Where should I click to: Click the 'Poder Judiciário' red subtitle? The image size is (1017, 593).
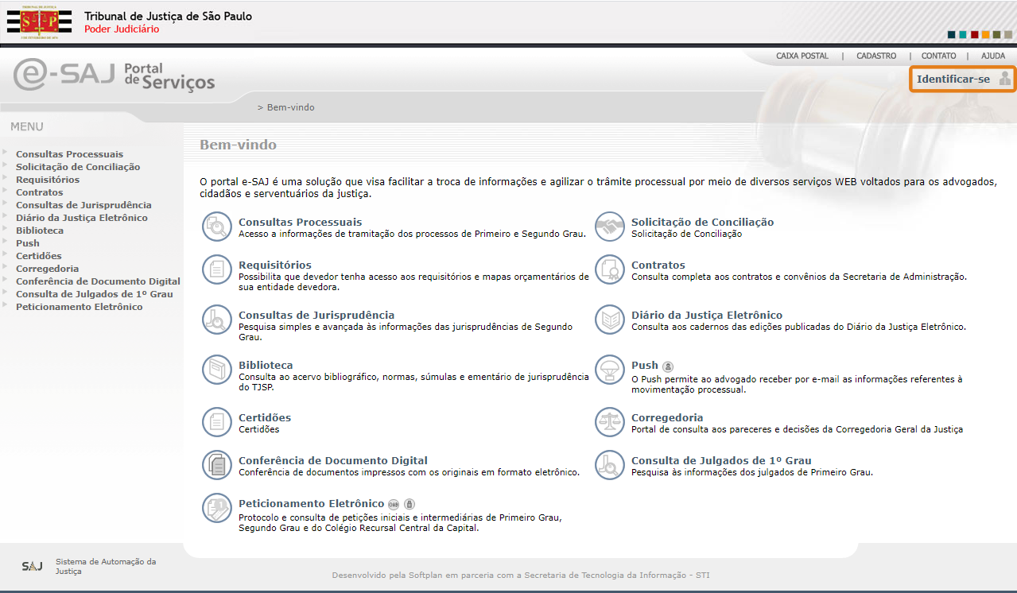(122, 29)
